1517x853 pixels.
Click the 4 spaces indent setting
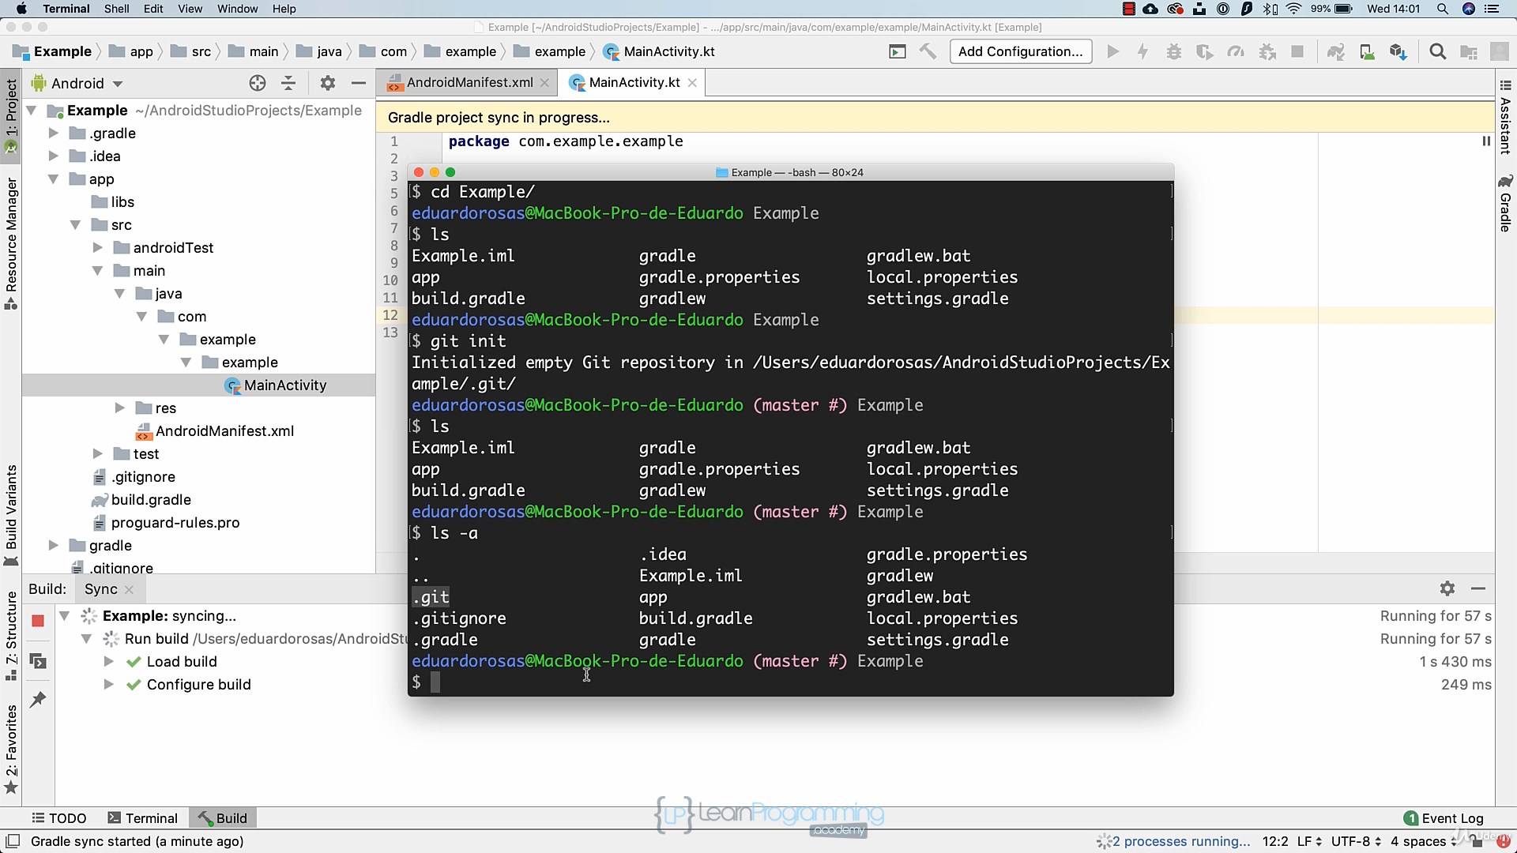pos(1424,841)
